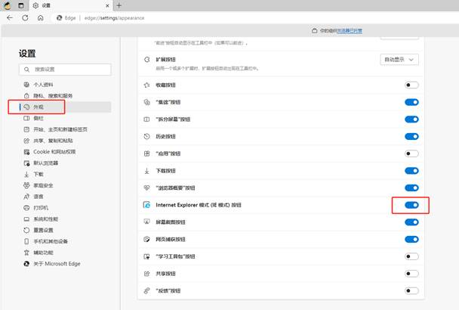The image size is (459, 310).
Task: Click the home icon in toolbar
Action: click(x=41, y=17)
